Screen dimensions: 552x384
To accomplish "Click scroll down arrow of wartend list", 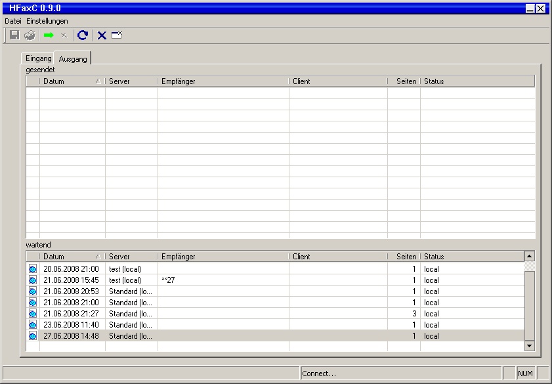I will point(530,346).
